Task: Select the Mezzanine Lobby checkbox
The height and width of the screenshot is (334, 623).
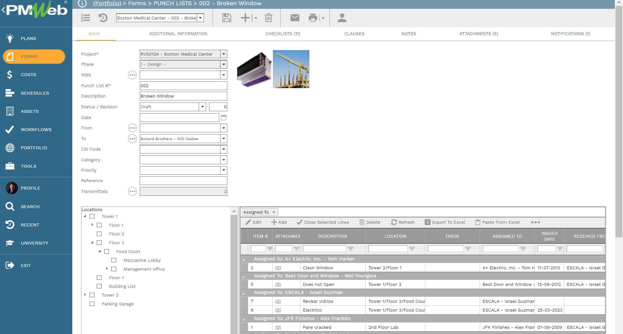Action: click(x=114, y=260)
